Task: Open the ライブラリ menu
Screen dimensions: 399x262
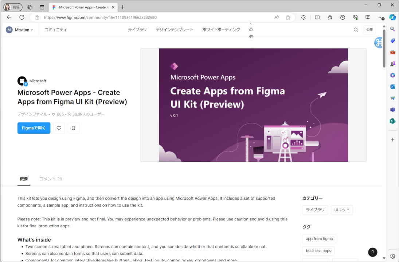Action: 137,30
